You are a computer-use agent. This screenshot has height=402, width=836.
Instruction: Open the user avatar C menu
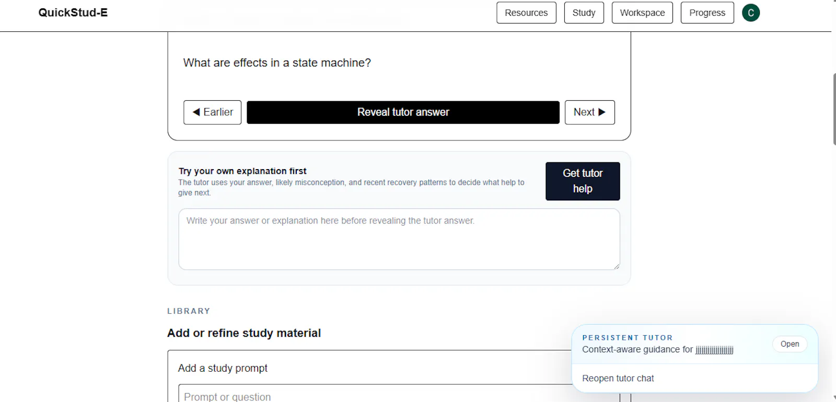pos(751,13)
